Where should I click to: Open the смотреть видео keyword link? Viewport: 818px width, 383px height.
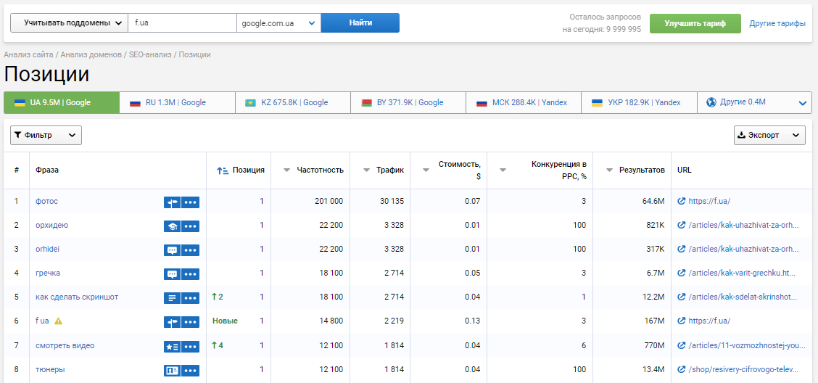(65, 345)
